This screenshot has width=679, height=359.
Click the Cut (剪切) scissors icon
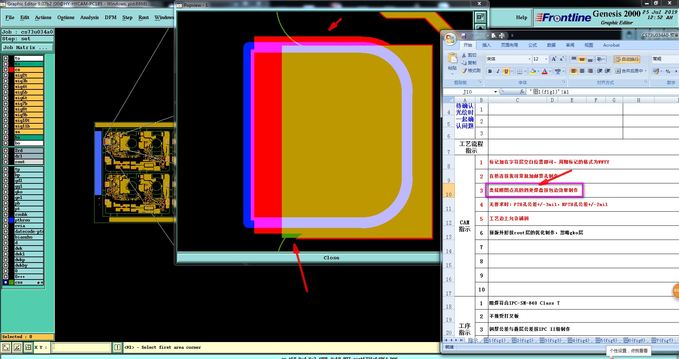coord(464,55)
